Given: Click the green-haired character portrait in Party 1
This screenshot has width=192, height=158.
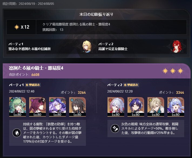Looking at the screenshot, I should pyautogui.click(x=18, y=107).
